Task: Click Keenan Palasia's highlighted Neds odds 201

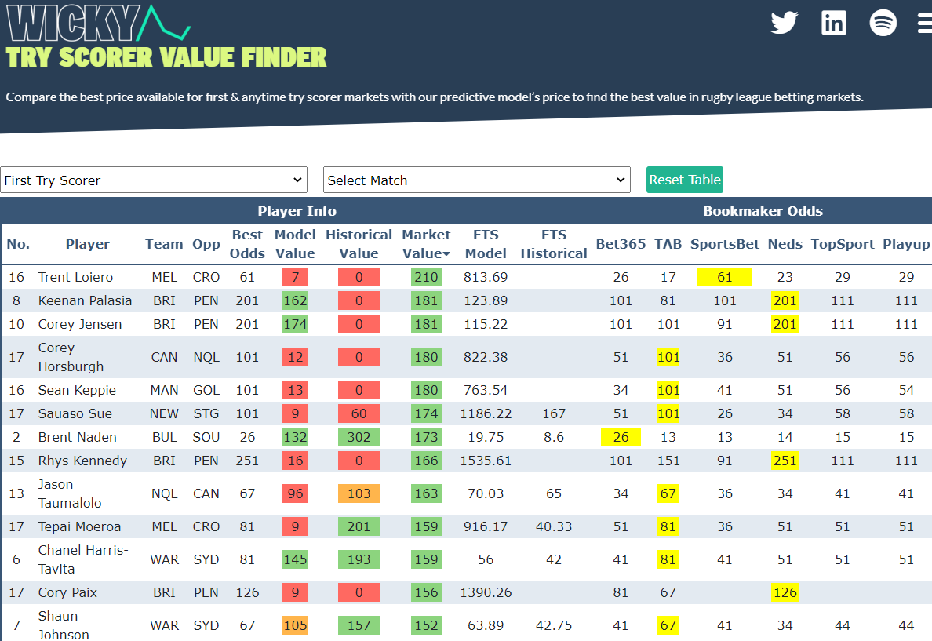Action: coord(785,300)
